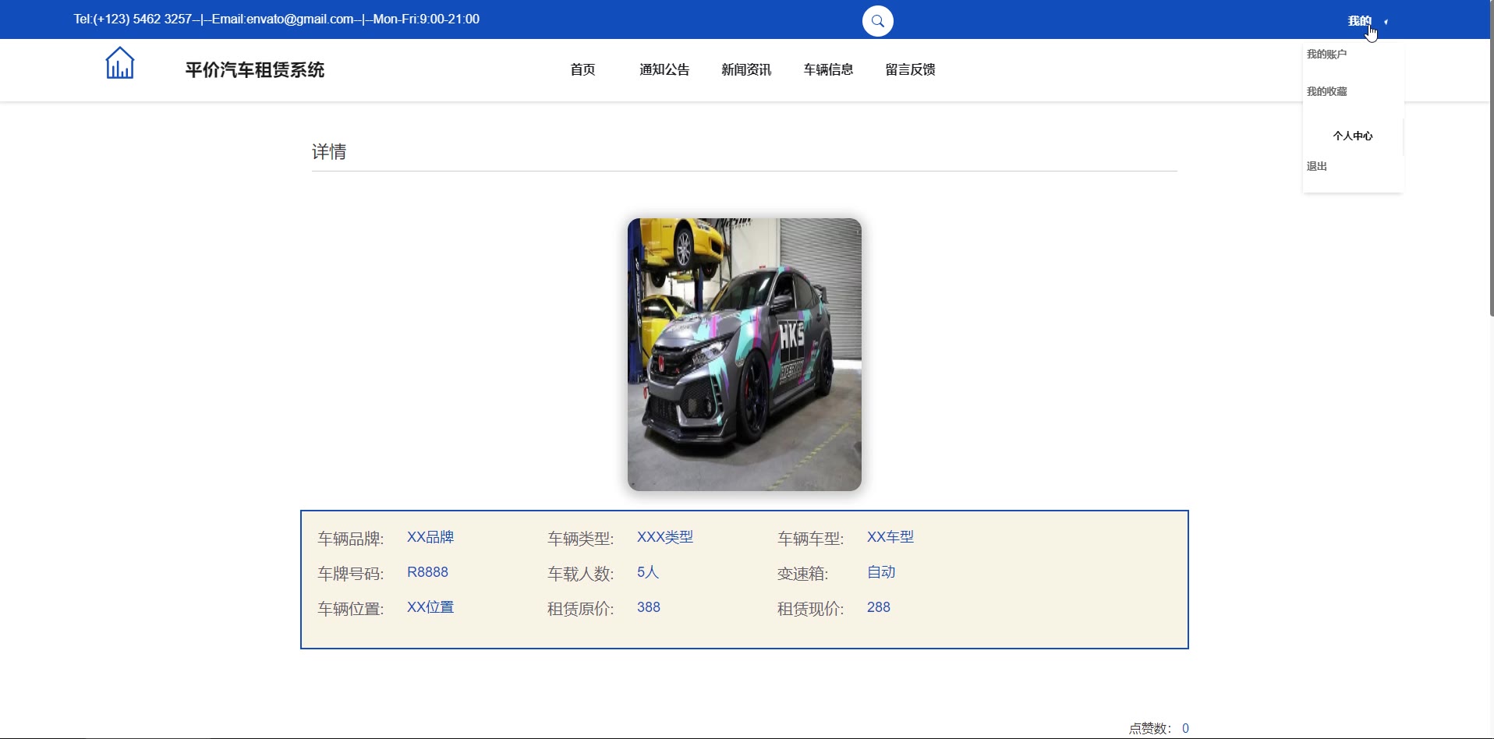Navigate to the 首页 nav item
The height and width of the screenshot is (739, 1494).
582,70
